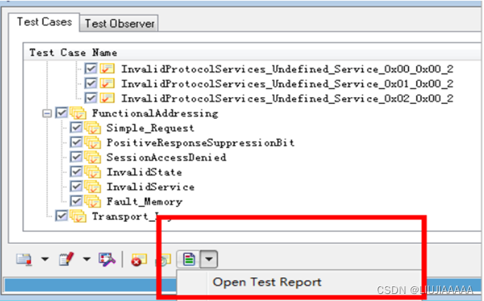Select InvalidProtocolServices_Undefined_Service_0x01_0x00_2 row text

click(x=287, y=84)
